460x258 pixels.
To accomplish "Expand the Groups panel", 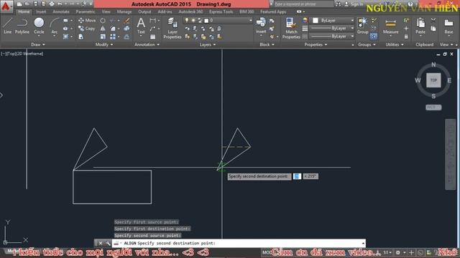I will 367,44.
